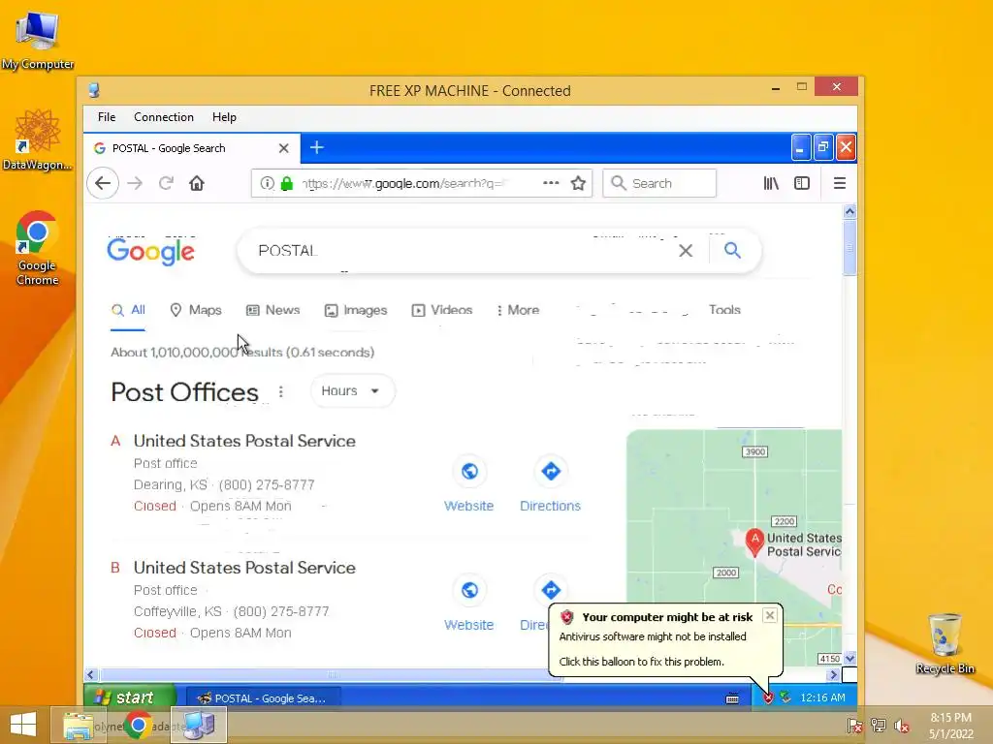Click horizontal scrollbar left arrow
This screenshot has height=744, width=993.
(90, 675)
